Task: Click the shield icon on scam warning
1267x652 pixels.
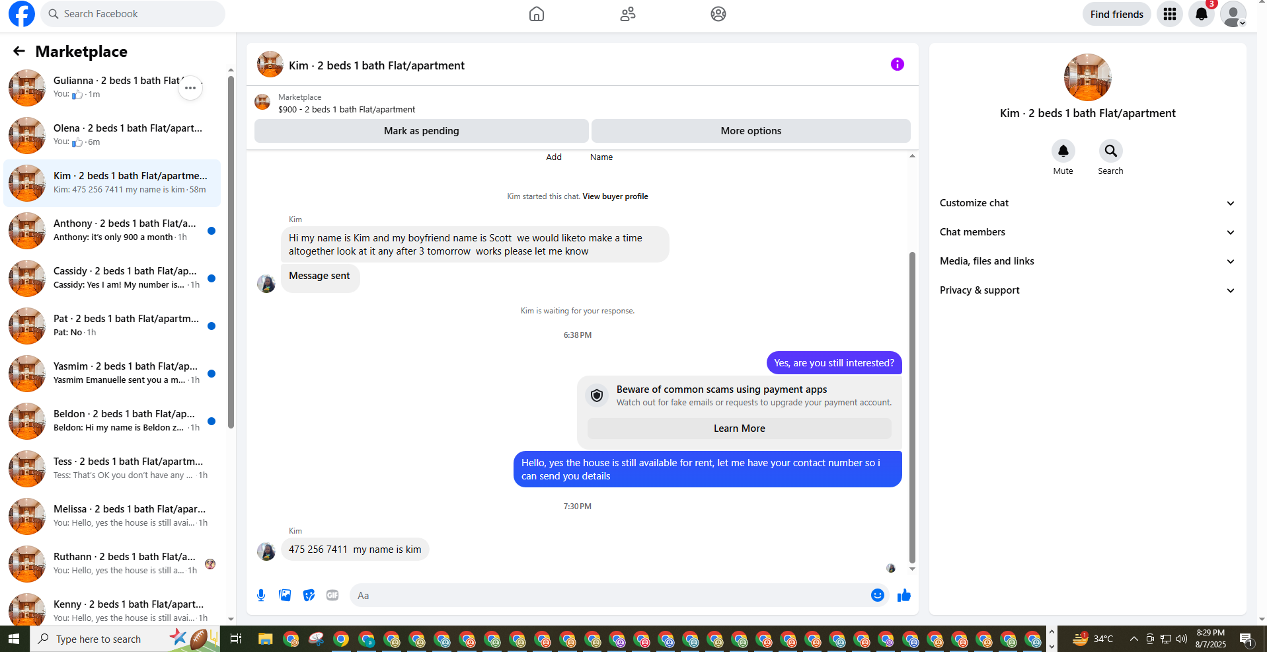Action: pyautogui.click(x=597, y=395)
